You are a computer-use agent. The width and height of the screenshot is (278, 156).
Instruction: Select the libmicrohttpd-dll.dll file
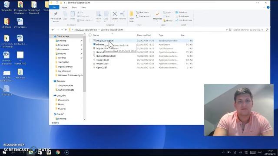(106, 56)
